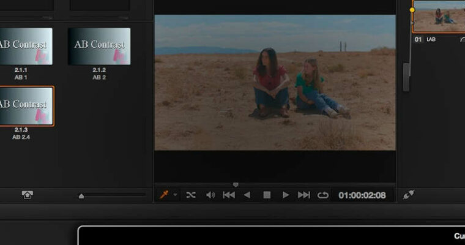
Task: Select still 2.1.3 labeled AB 2.4
Action: coord(27,106)
